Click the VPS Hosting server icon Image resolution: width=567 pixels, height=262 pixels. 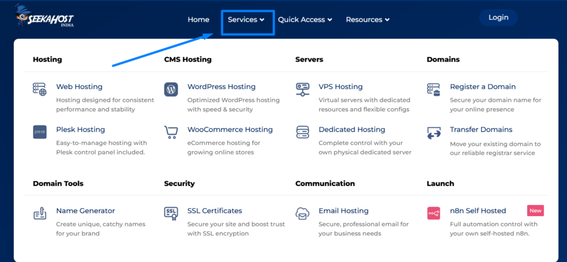point(302,89)
